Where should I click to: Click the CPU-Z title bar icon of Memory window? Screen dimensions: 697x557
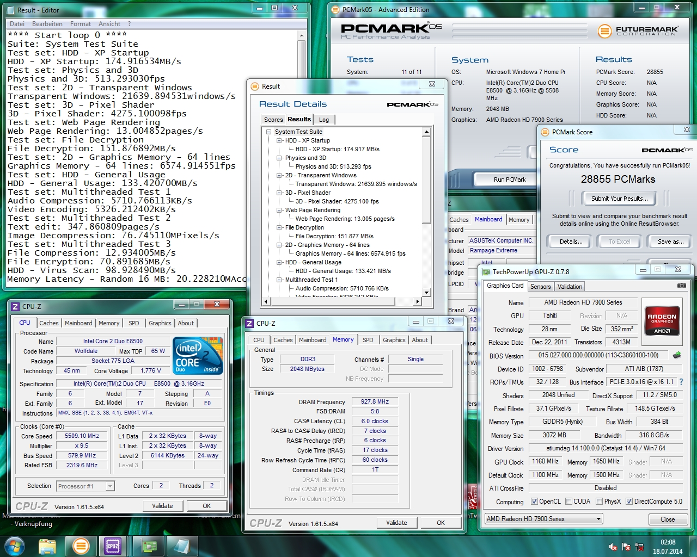(x=249, y=323)
